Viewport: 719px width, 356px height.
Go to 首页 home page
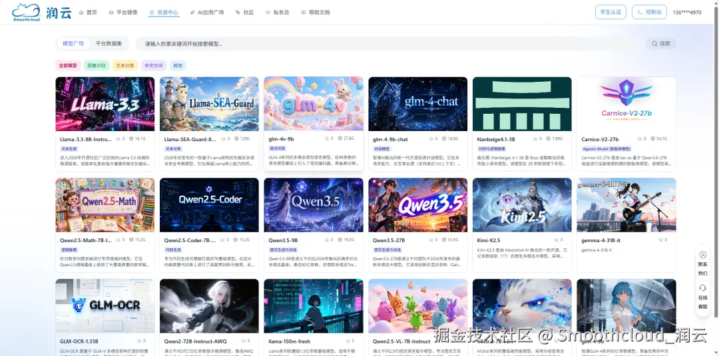point(88,13)
